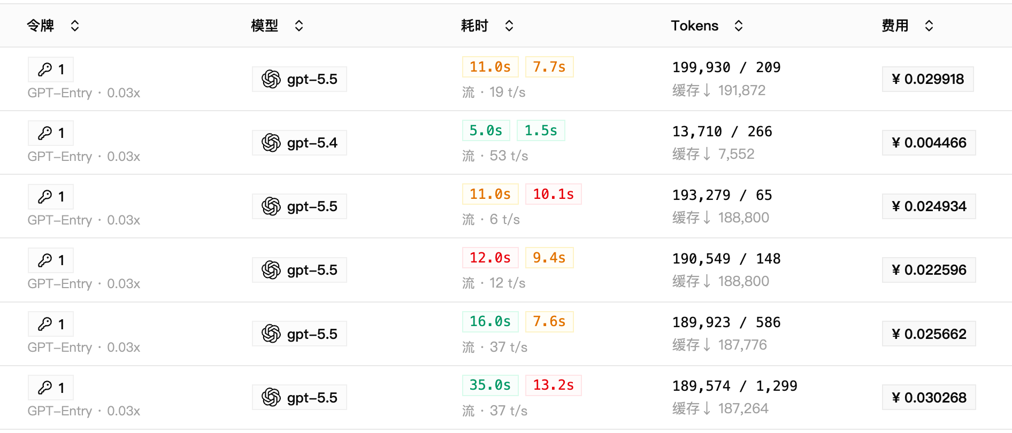Sort by 模型 column sort arrows
This screenshot has height=433, width=1012.
pos(299,26)
